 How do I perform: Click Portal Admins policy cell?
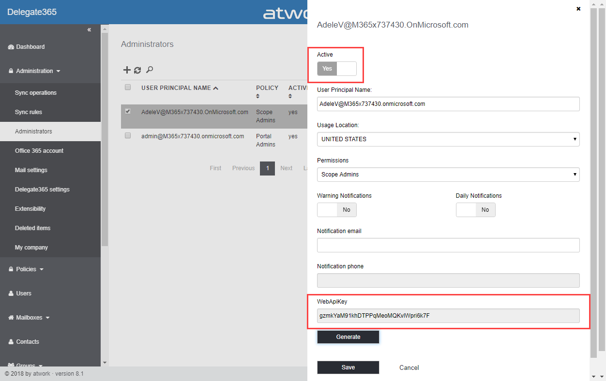[x=266, y=140]
